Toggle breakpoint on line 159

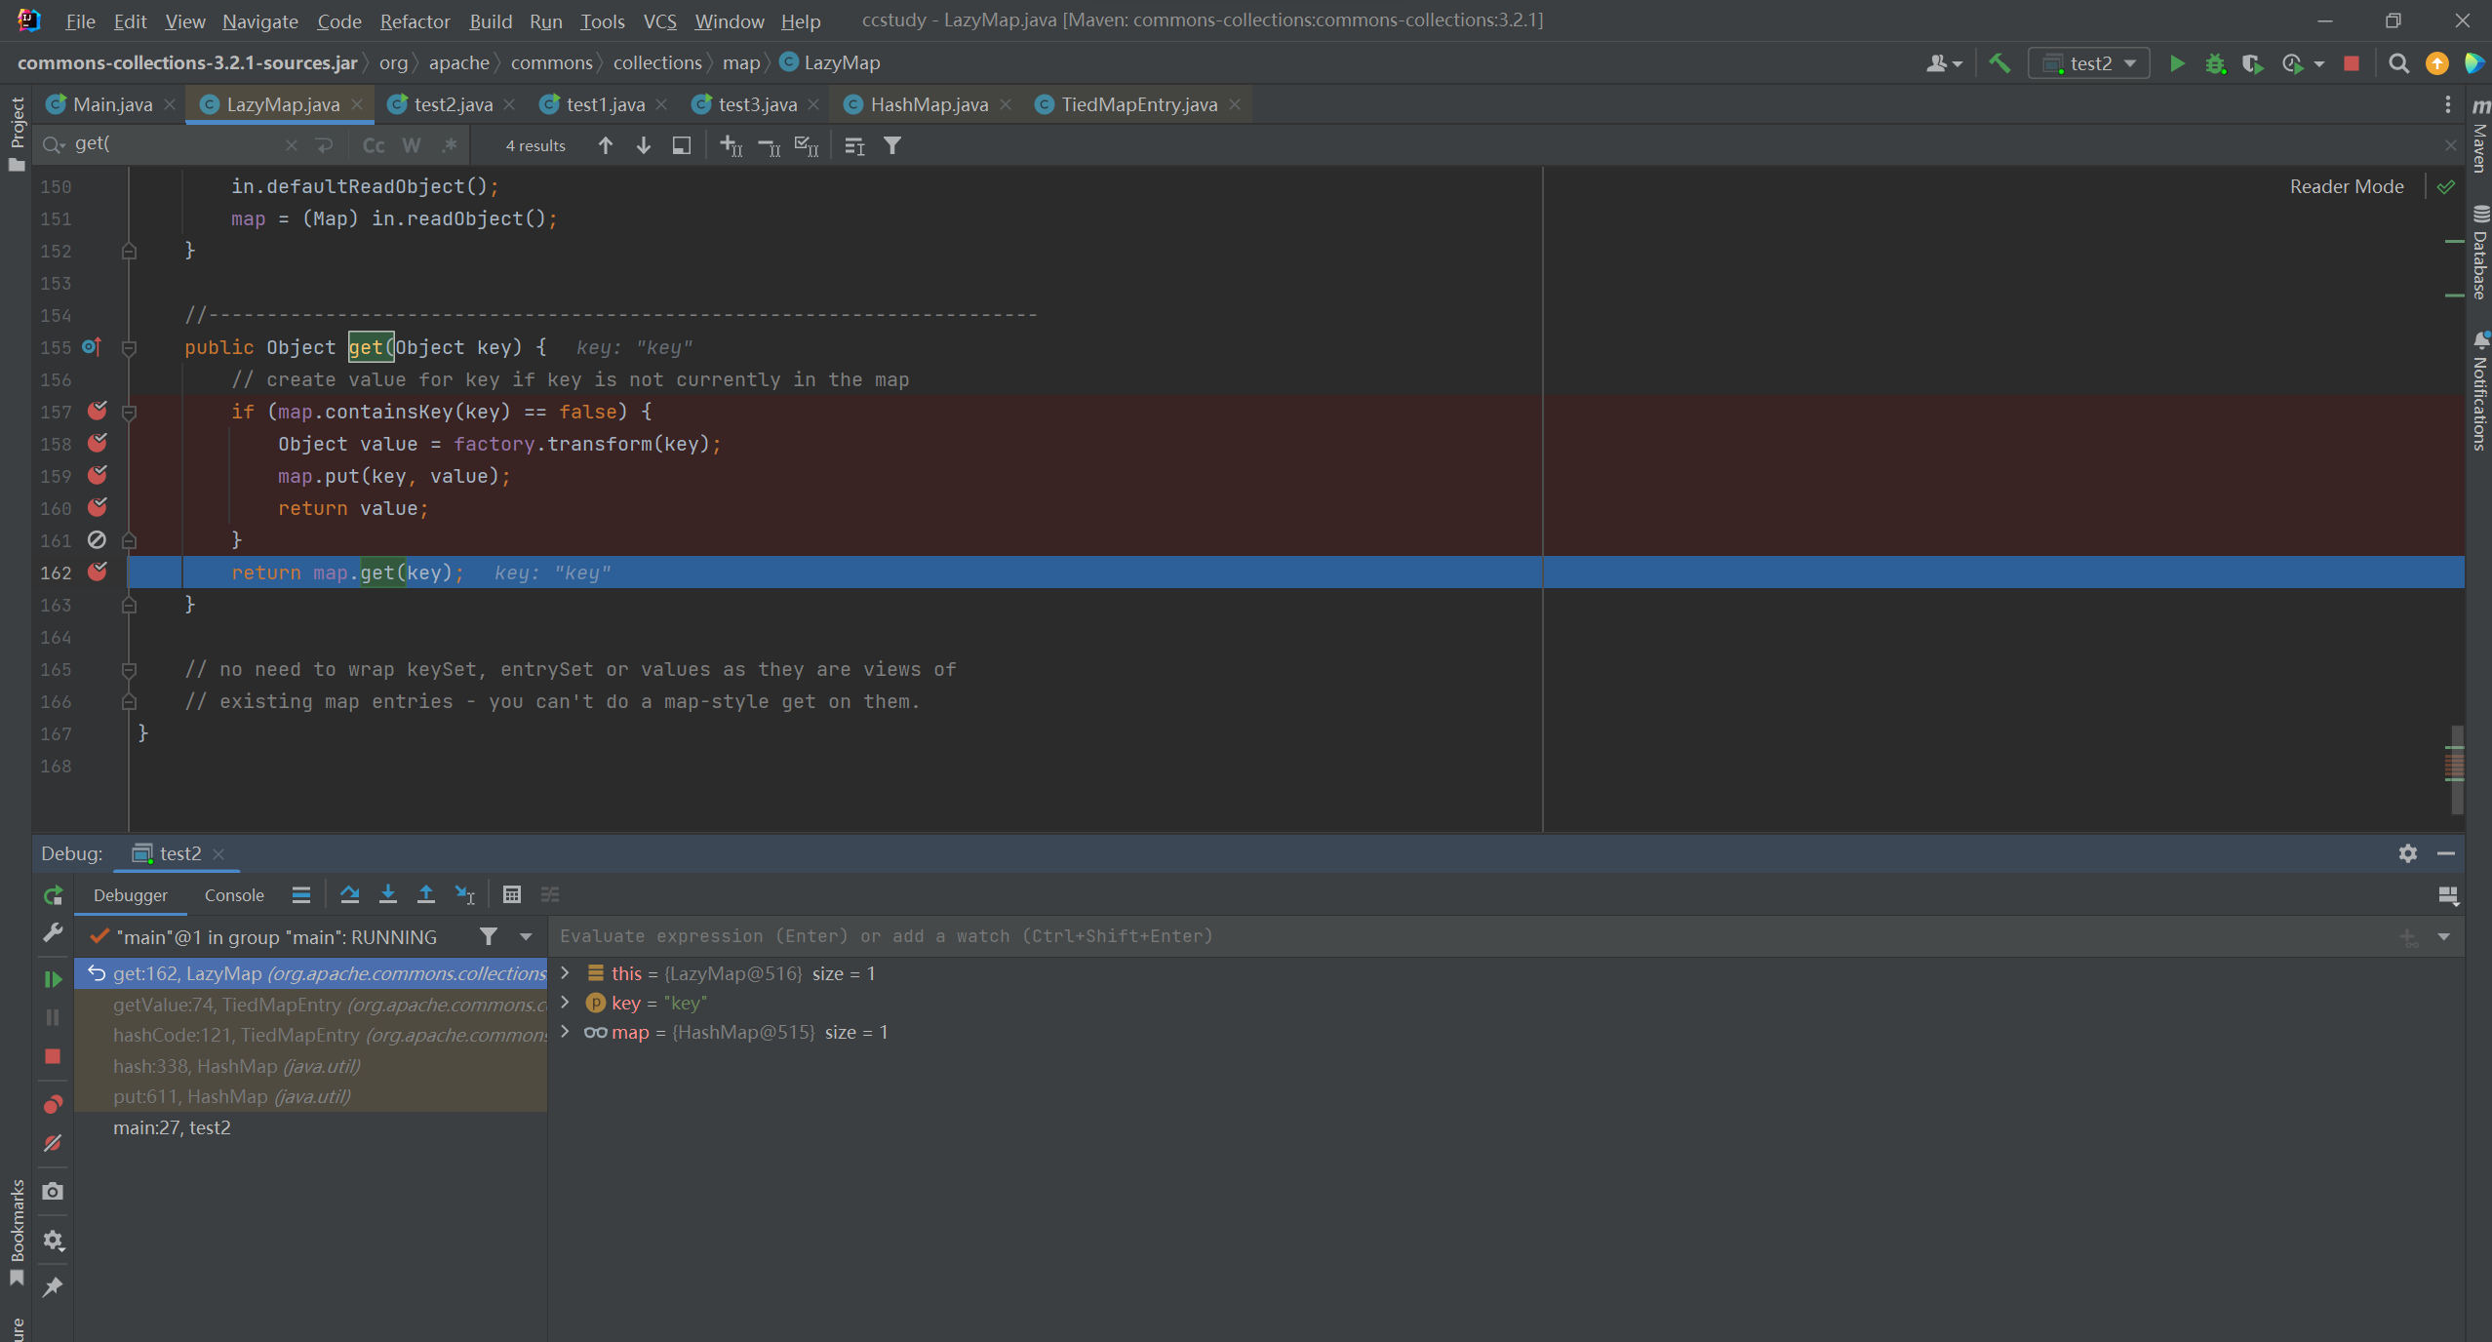[98, 475]
